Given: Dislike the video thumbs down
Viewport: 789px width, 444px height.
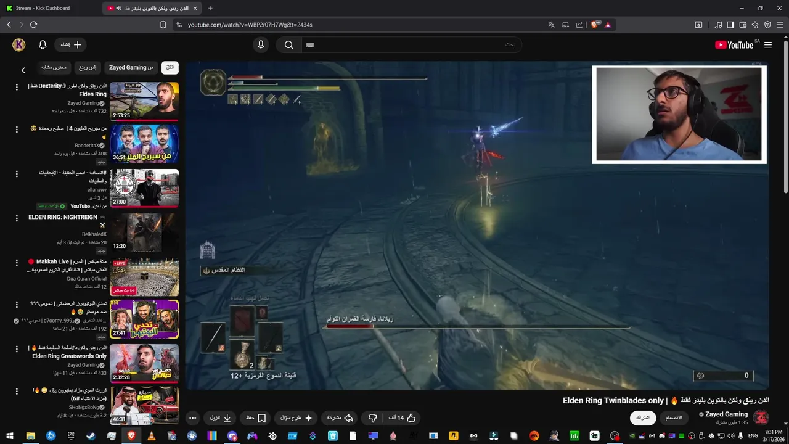Looking at the screenshot, I should point(372,417).
